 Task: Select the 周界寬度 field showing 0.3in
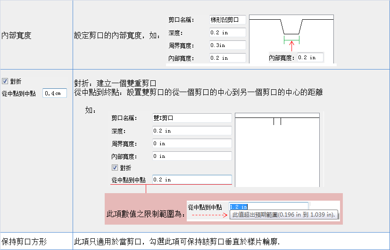(227, 46)
